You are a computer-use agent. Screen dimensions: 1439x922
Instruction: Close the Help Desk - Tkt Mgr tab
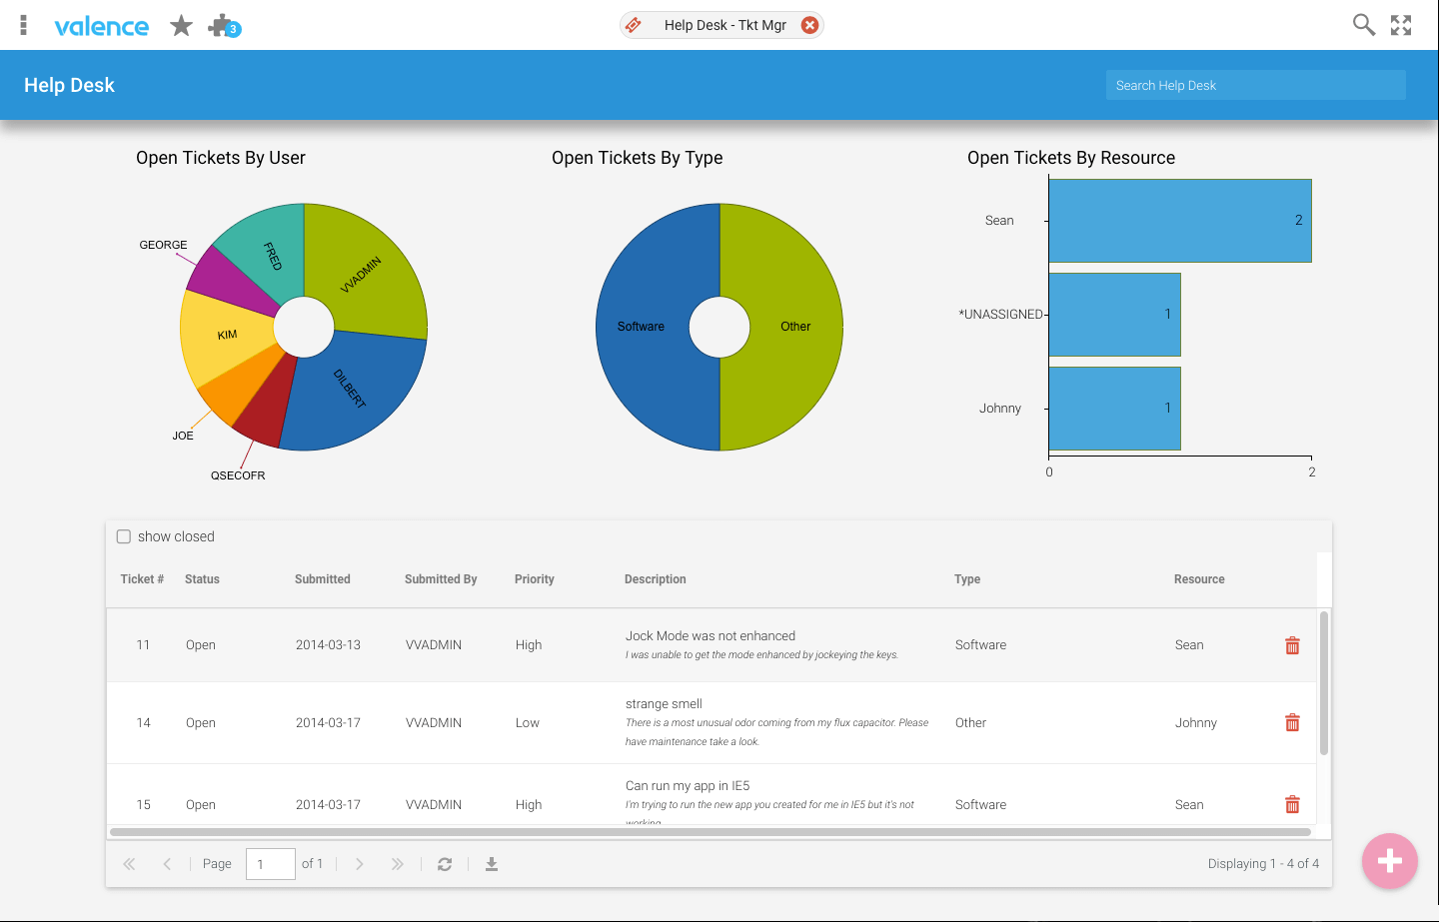coord(809,25)
